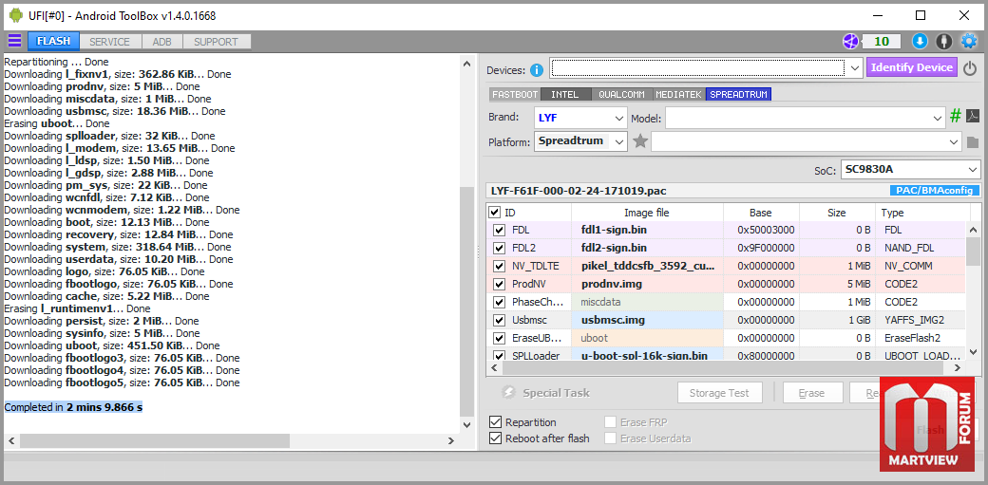Click the blue download updates icon

(x=920, y=42)
